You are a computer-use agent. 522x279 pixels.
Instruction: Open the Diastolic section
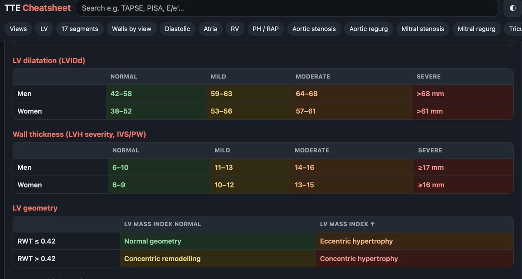(177, 29)
